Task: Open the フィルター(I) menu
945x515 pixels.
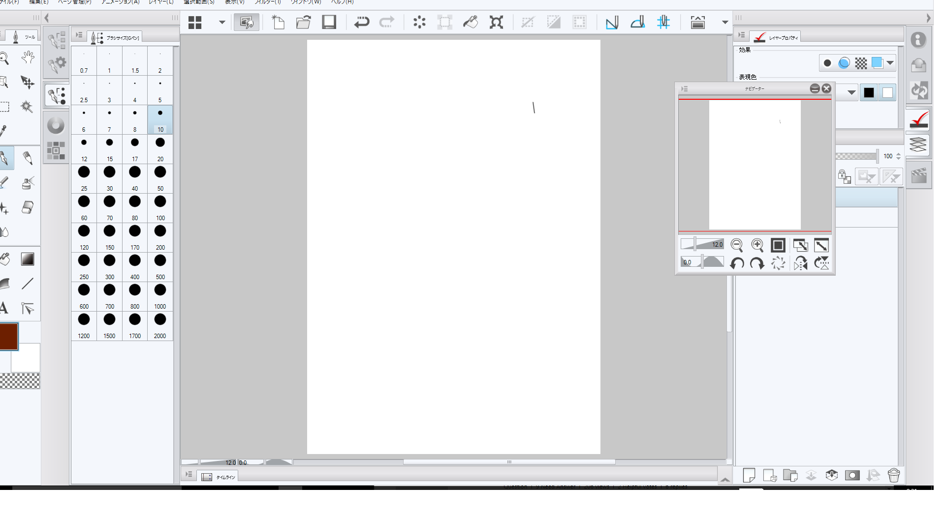Action: pos(267,2)
